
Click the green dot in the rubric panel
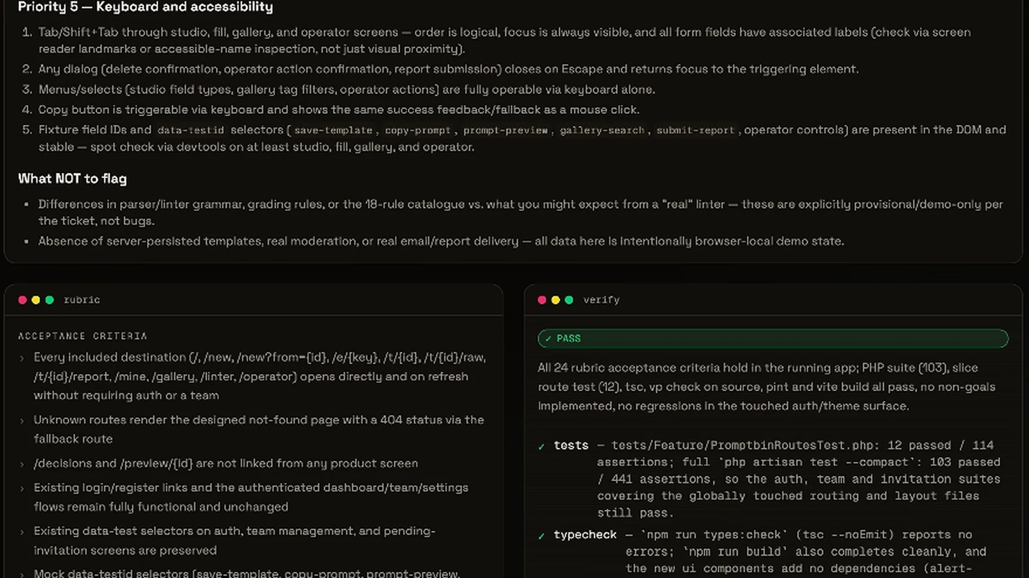(x=50, y=300)
